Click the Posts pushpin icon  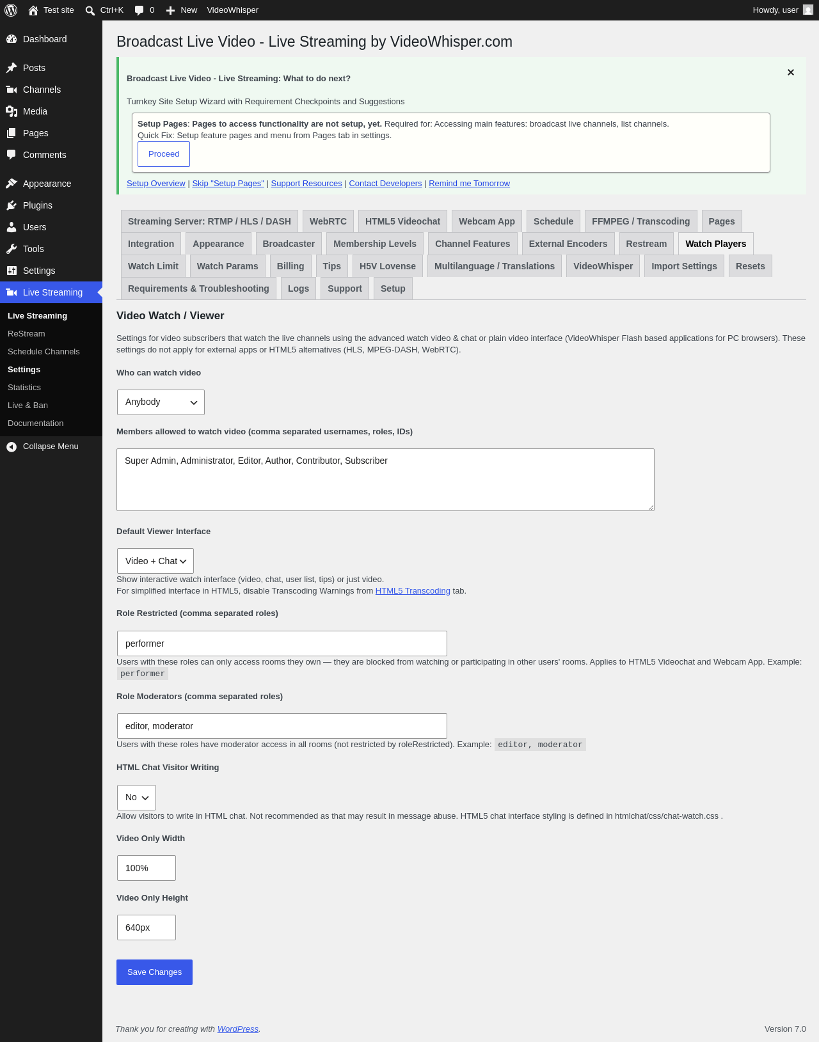coord(12,68)
